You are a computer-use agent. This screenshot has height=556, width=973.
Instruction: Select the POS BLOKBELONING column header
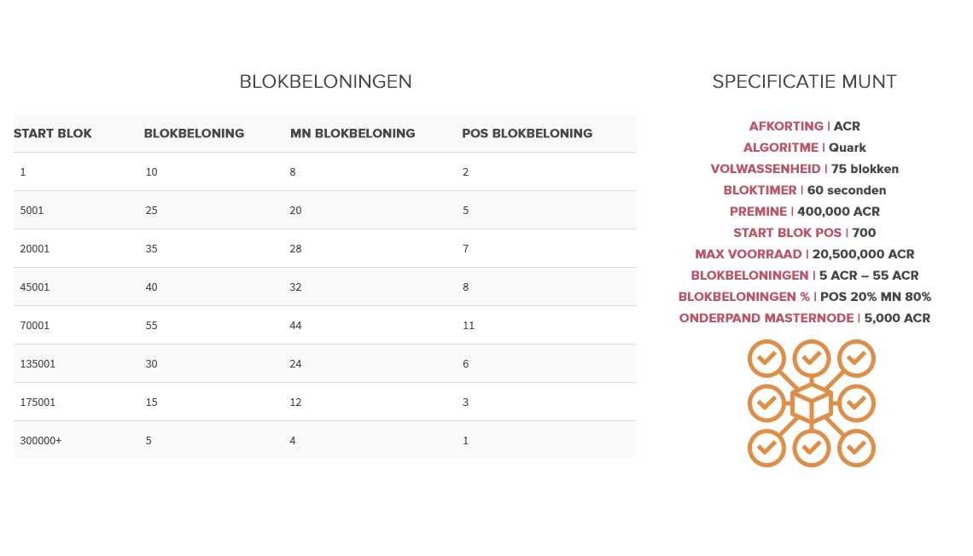pos(527,133)
